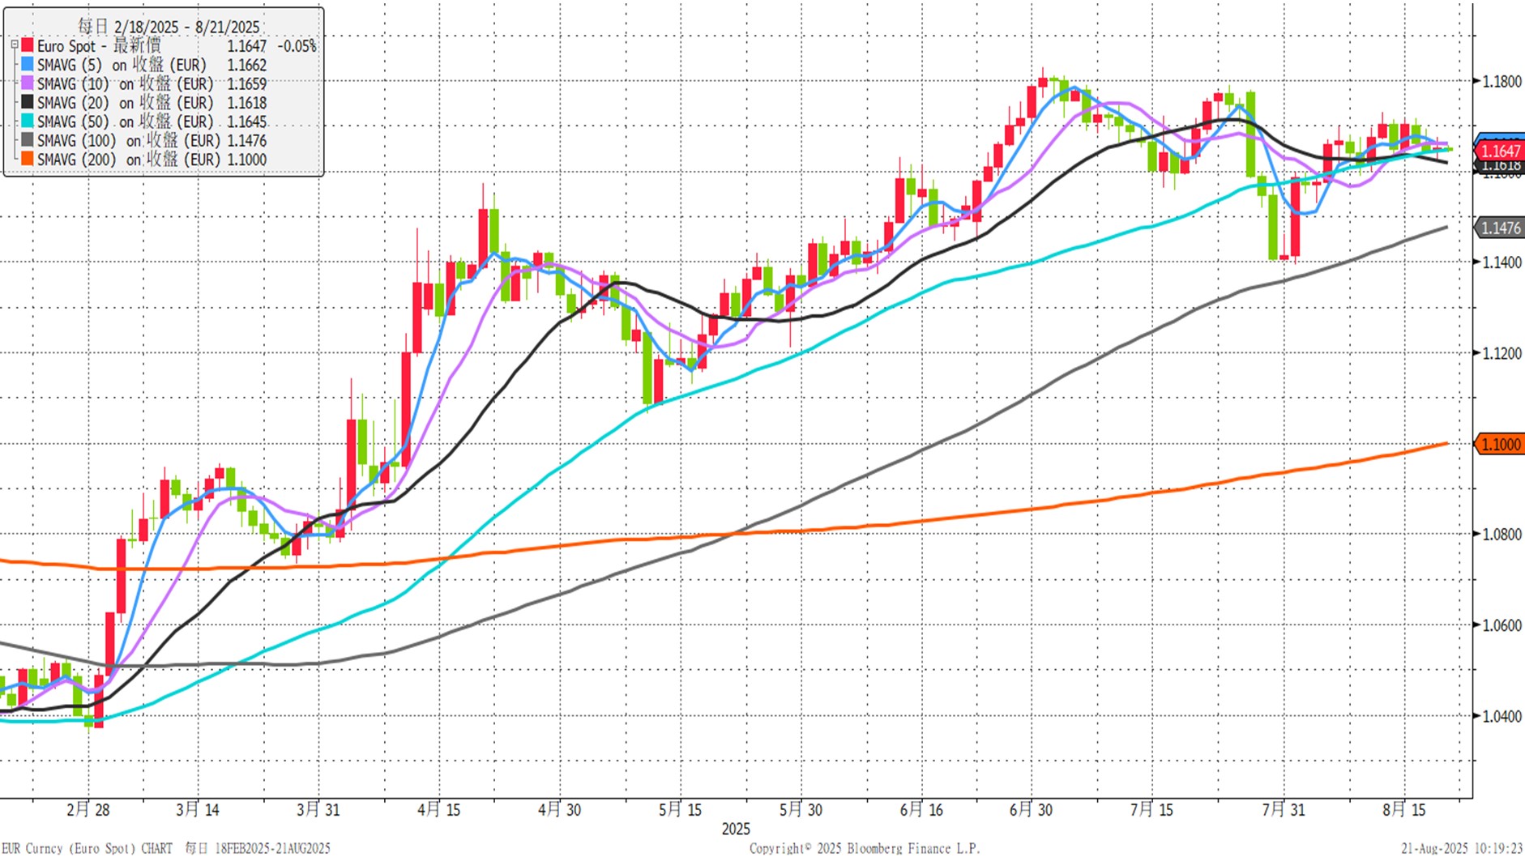Click the EUR Curncy (Euro Spot) CHART footer text
1525x857 pixels.
(x=88, y=848)
